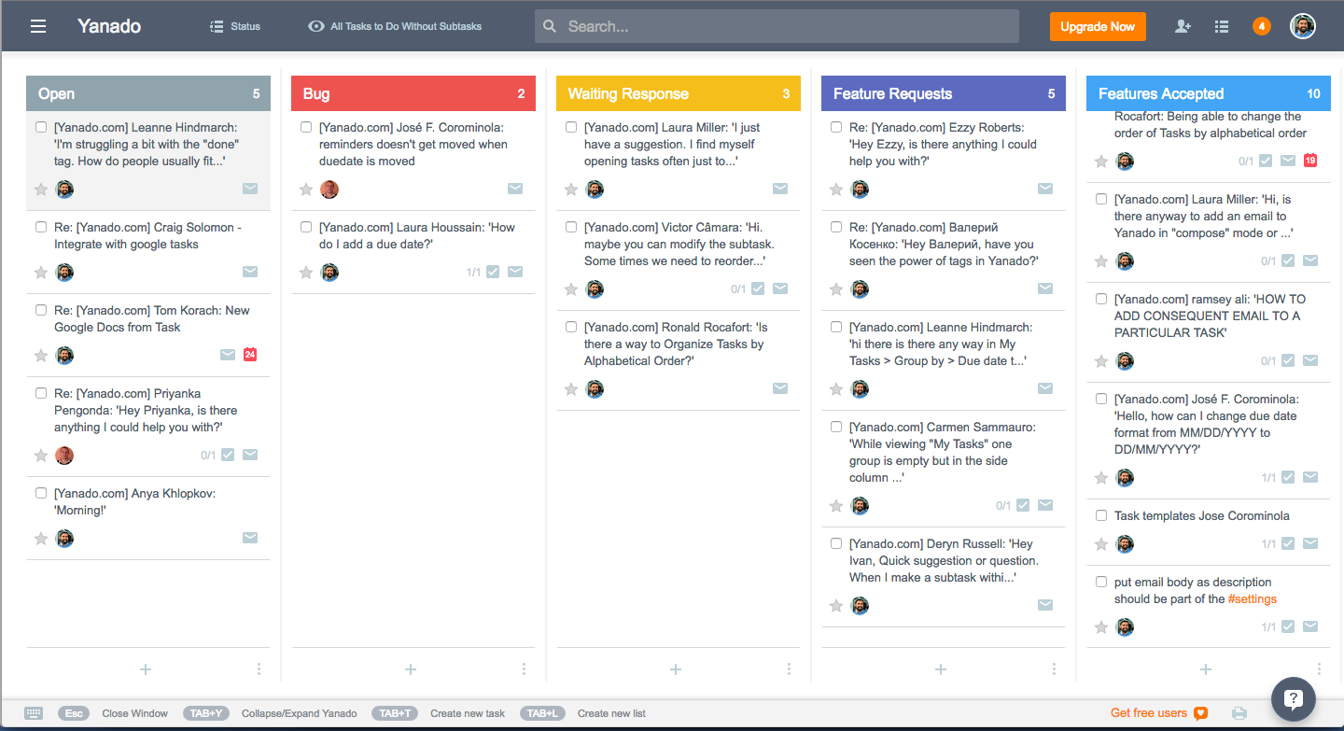Click the help question mark bubble
Screen dimensions: 1344x731
pyautogui.click(x=1294, y=699)
